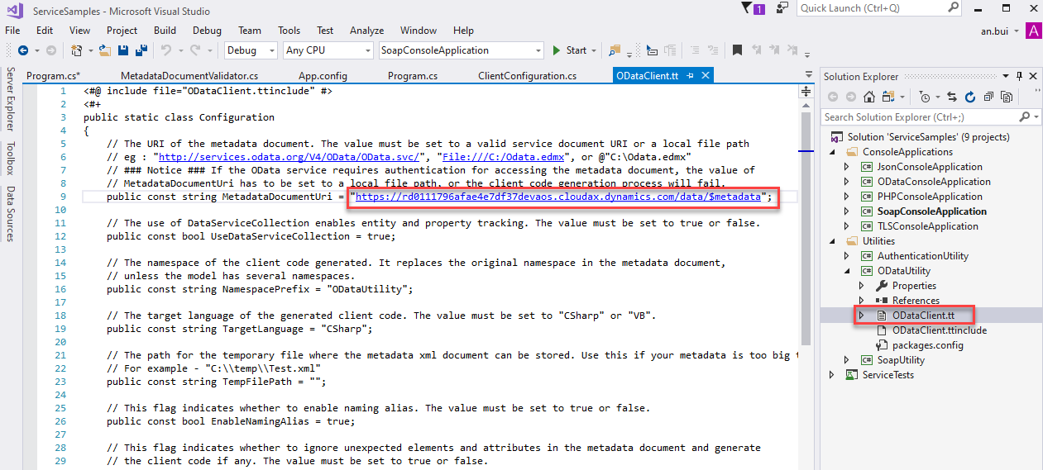Refresh the Solution Explorer
1043x470 pixels.
[970, 97]
